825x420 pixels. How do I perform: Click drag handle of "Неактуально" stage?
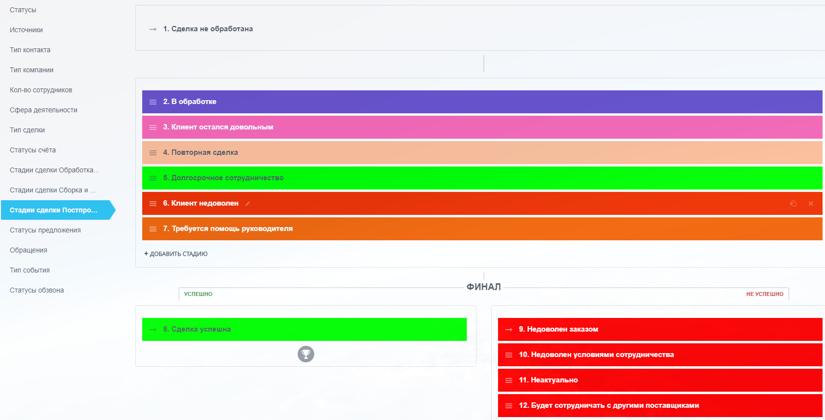pos(509,380)
